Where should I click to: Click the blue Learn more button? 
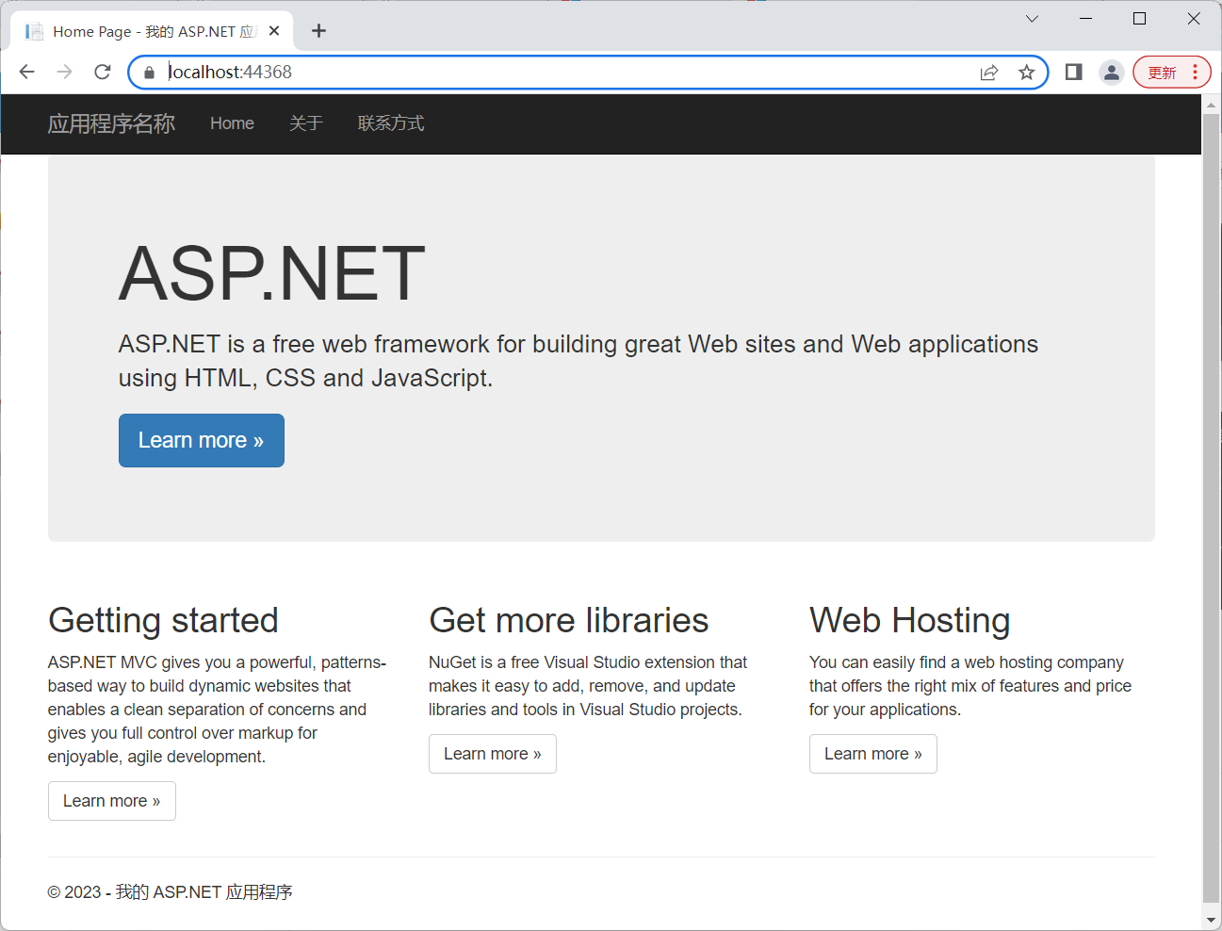[202, 440]
